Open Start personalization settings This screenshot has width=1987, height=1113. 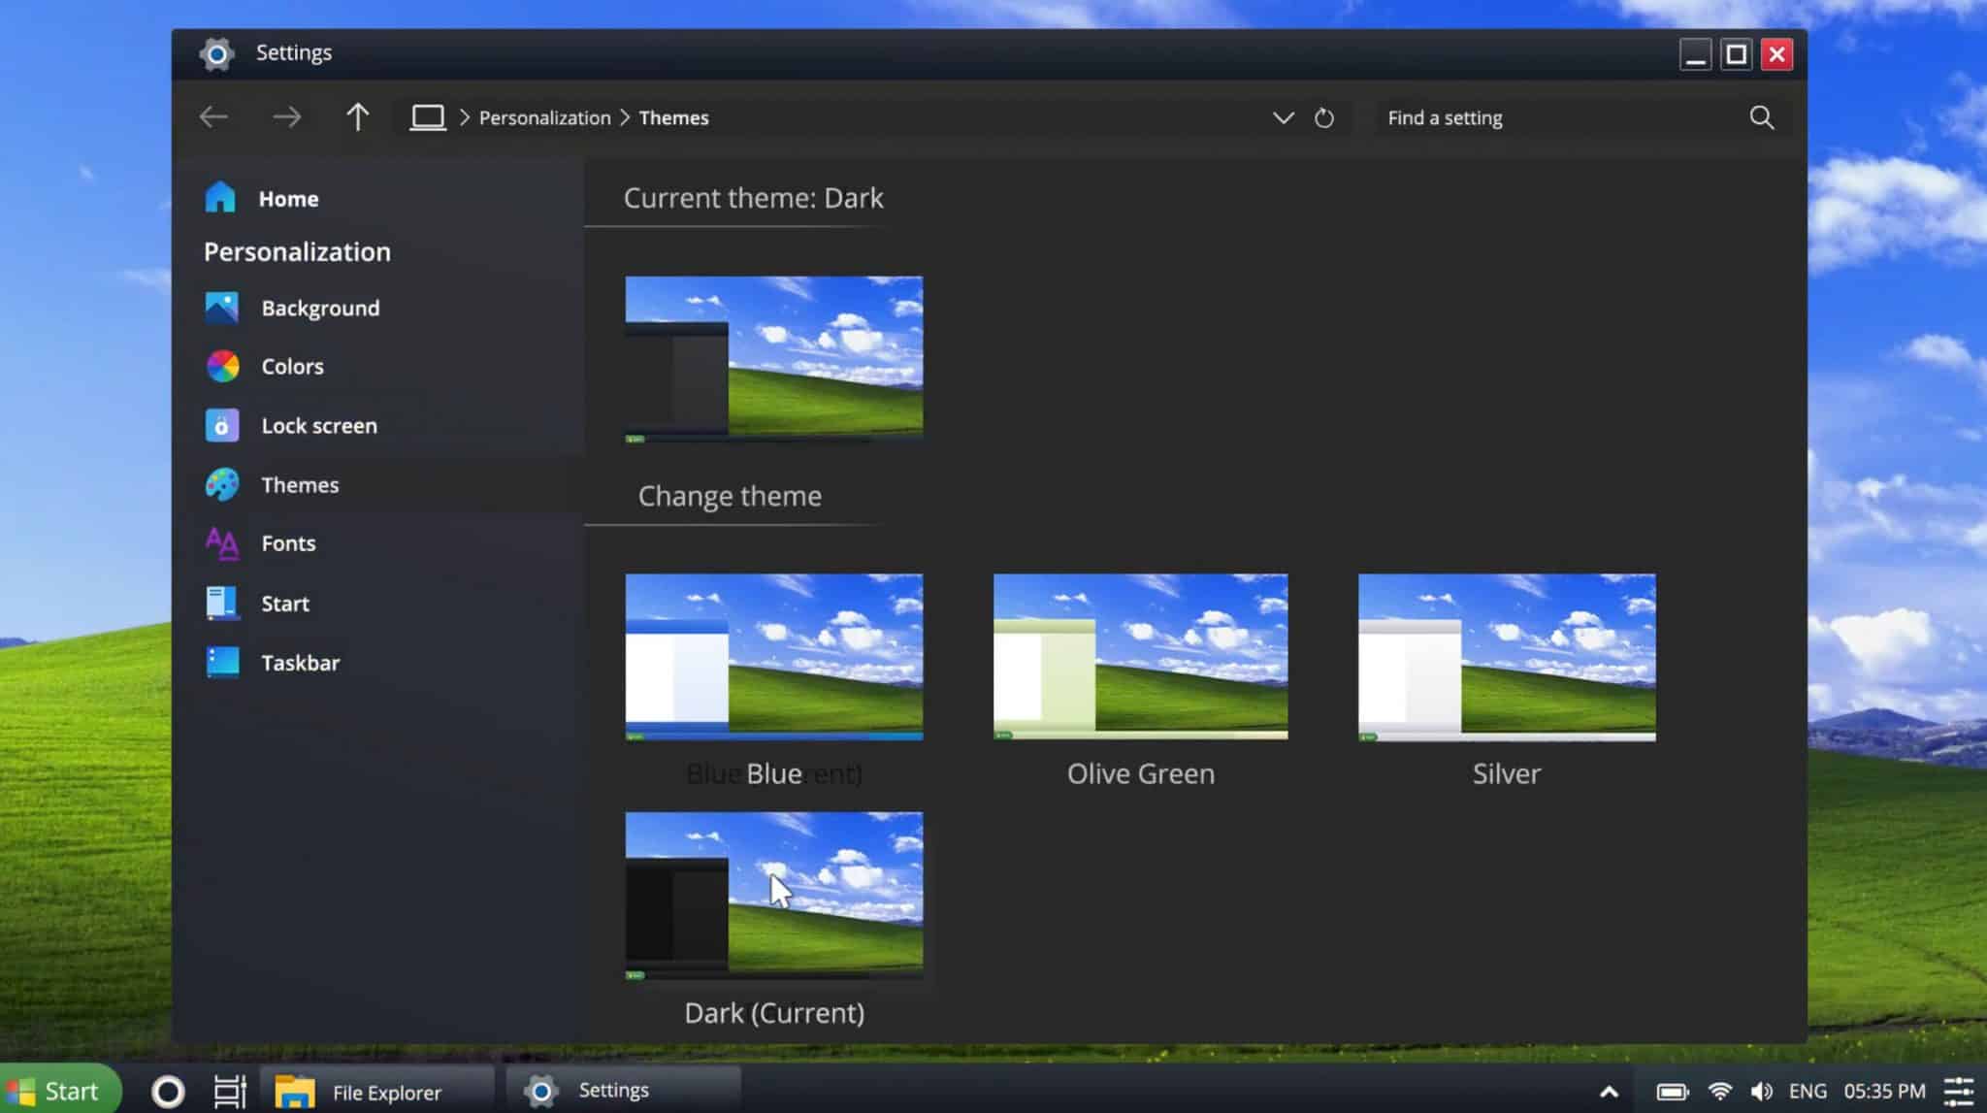click(285, 603)
